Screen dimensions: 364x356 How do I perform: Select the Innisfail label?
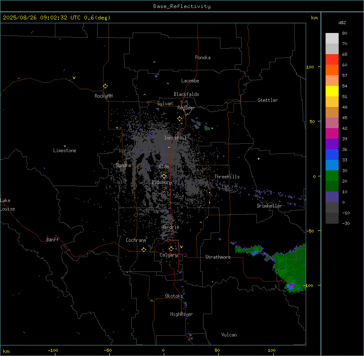click(x=175, y=138)
